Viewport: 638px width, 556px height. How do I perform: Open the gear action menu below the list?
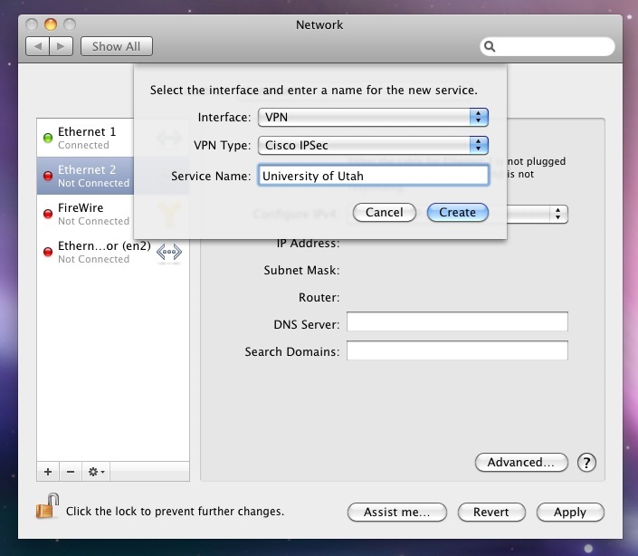[96, 472]
